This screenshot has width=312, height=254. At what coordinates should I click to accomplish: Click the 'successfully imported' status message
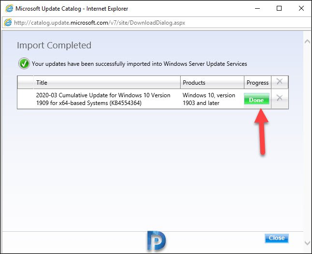pyautogui.click(x=140, y=64)
